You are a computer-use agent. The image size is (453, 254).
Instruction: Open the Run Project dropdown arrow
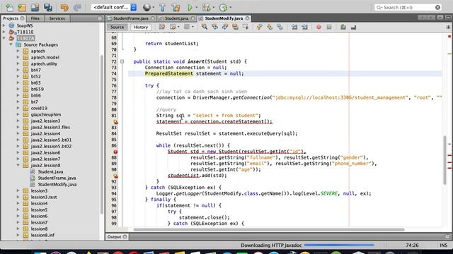(x=197, y=7)
